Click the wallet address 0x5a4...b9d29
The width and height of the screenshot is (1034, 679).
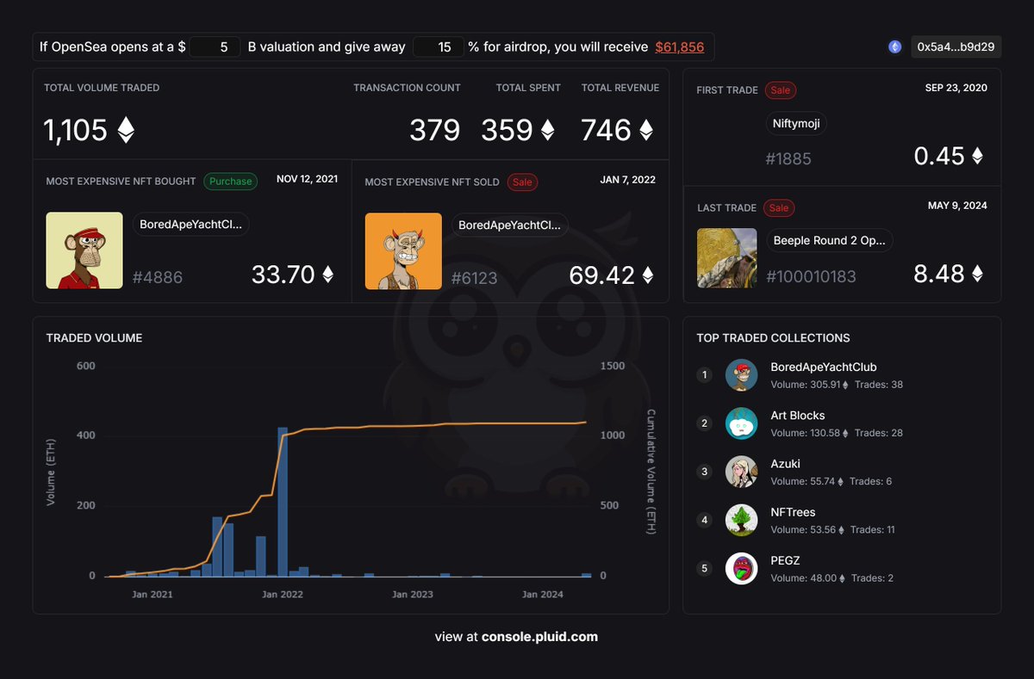click(956, 46)
